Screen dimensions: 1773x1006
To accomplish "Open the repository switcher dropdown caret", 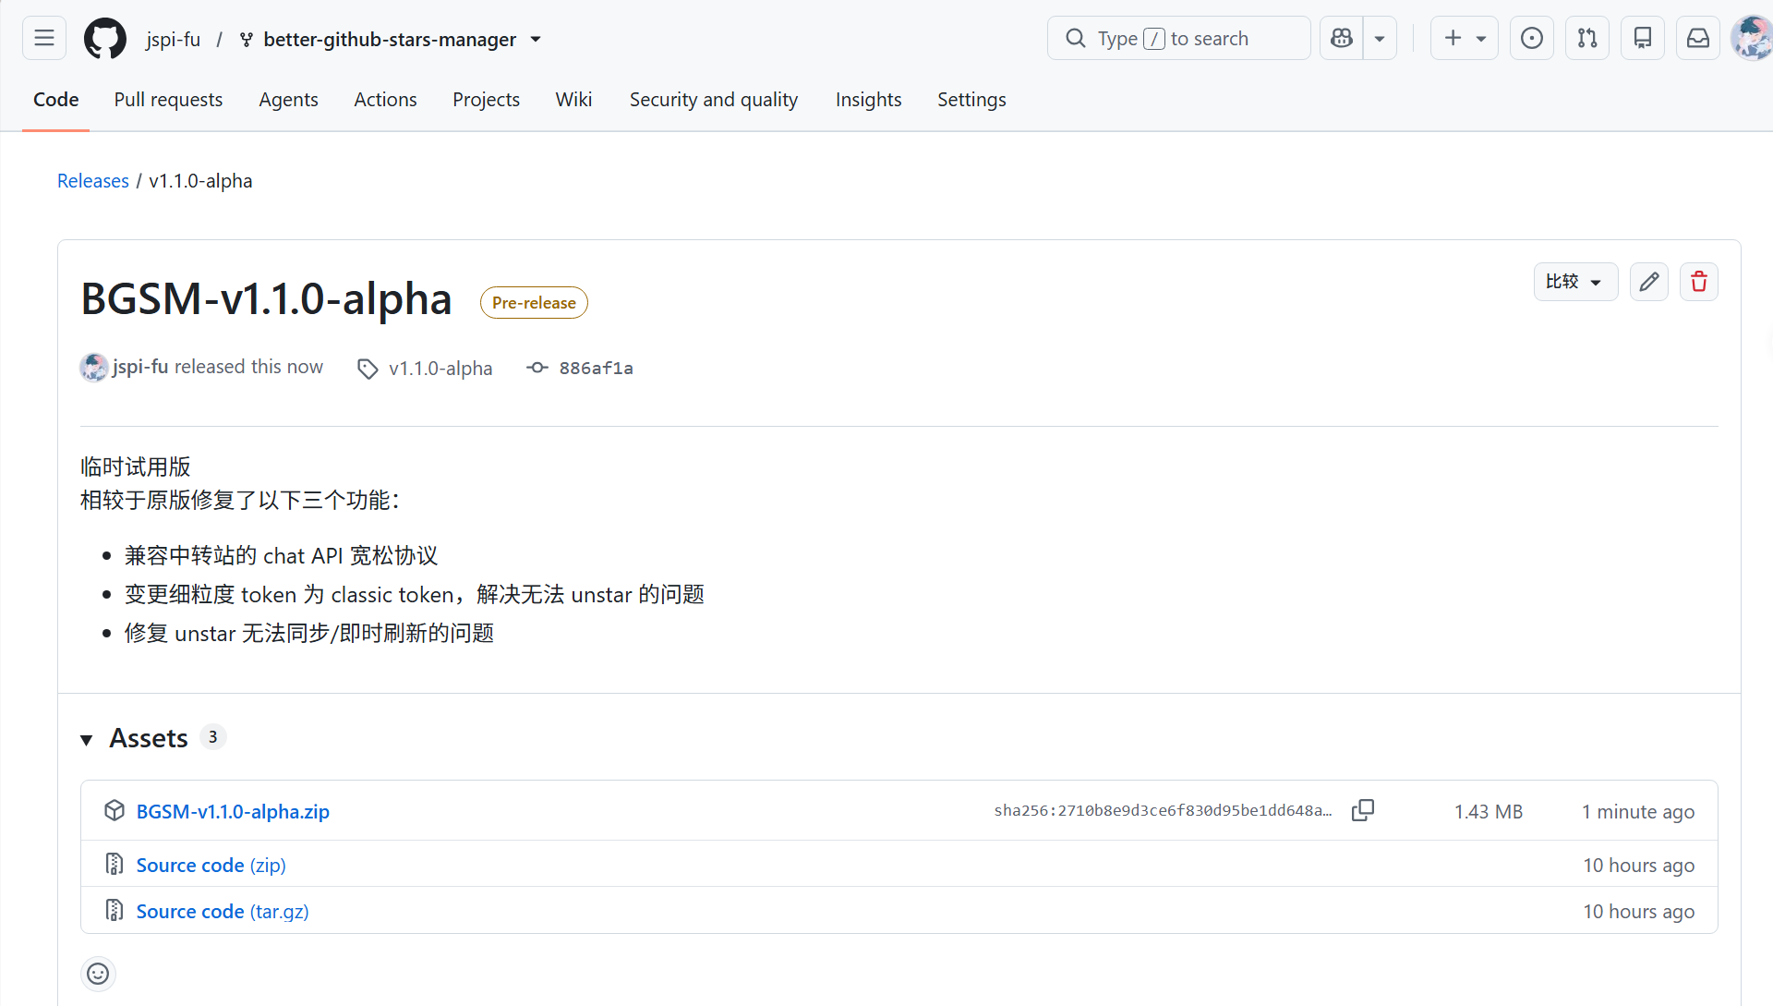I will pos(536,40).
